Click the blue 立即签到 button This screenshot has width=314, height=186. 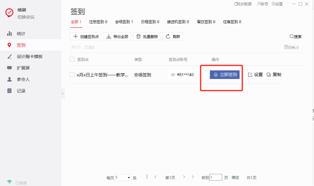[224, 75]
